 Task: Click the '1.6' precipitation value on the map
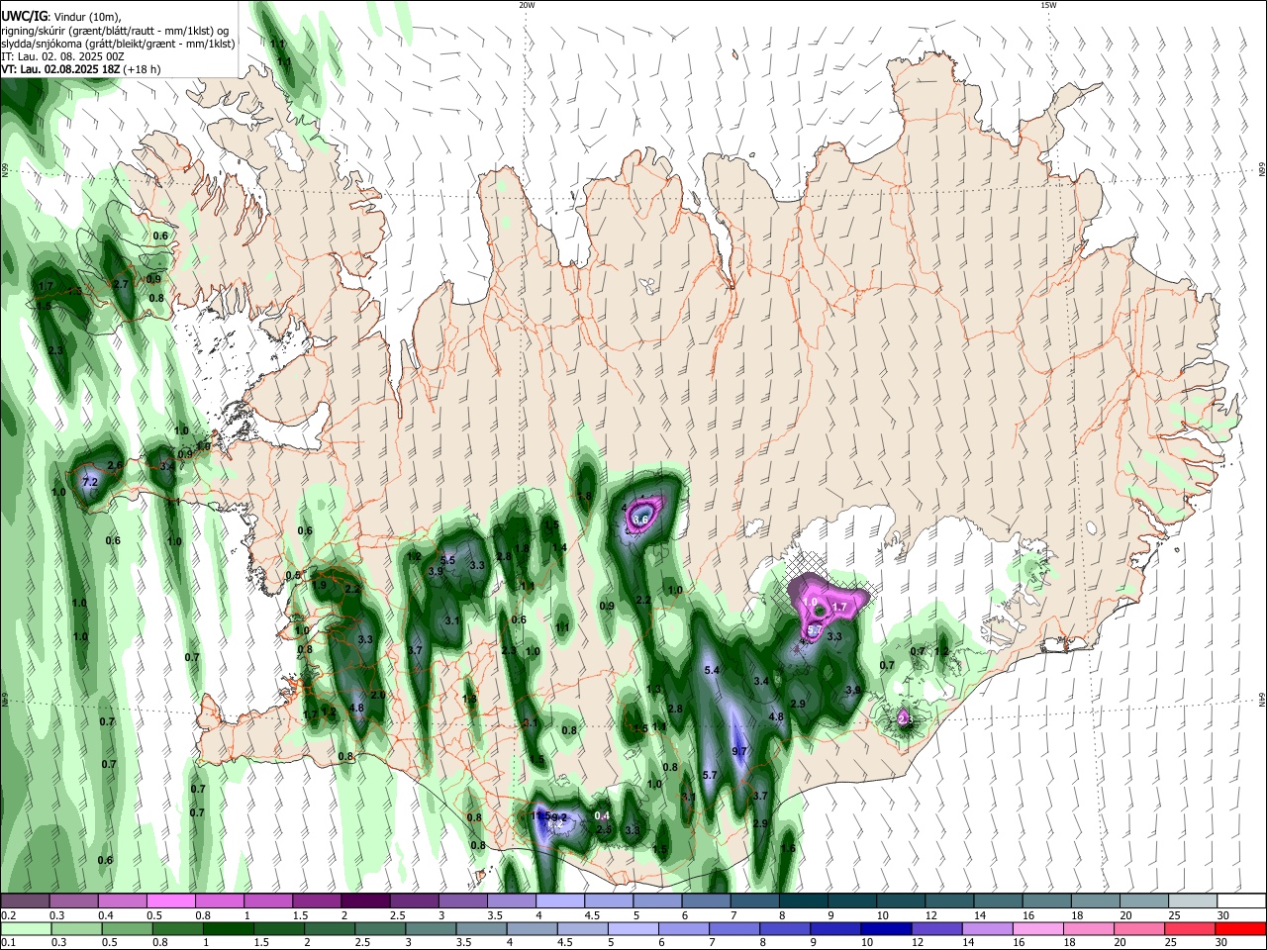coord(788,848)
